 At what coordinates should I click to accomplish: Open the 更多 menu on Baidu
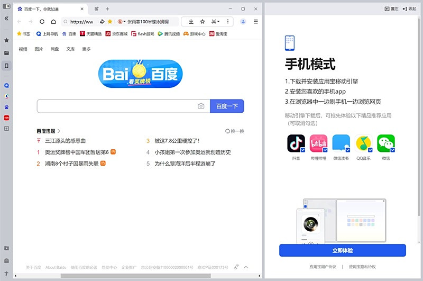(x=86, y=49)
